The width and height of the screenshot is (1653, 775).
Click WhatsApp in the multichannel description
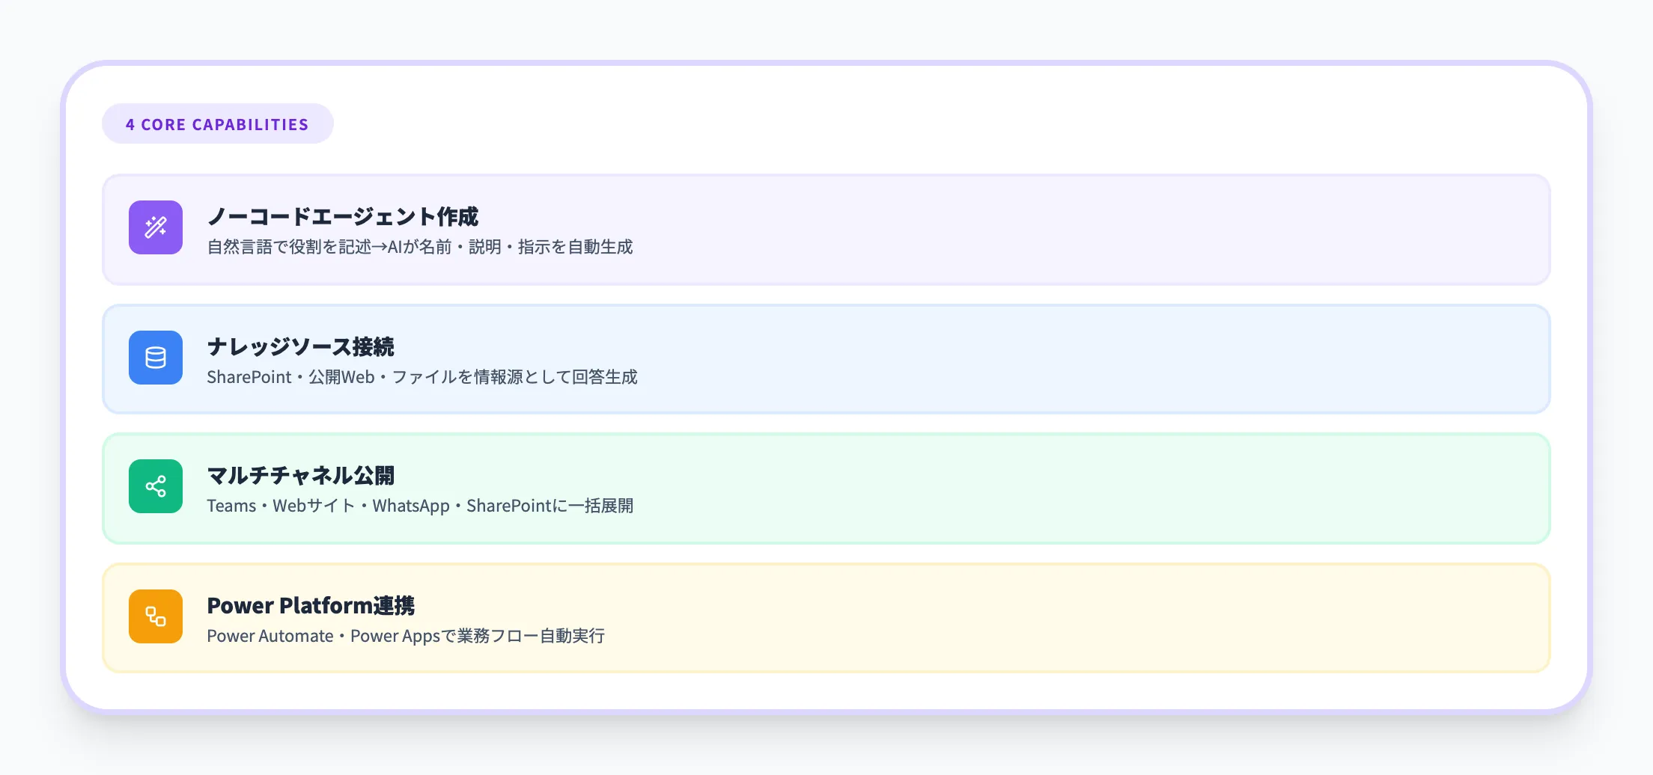411,506
